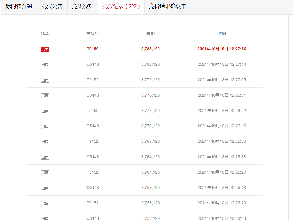The image size is (293, 221).
Task: Click 出局 badge in 3,782,120 row
Action: [45, 65]
